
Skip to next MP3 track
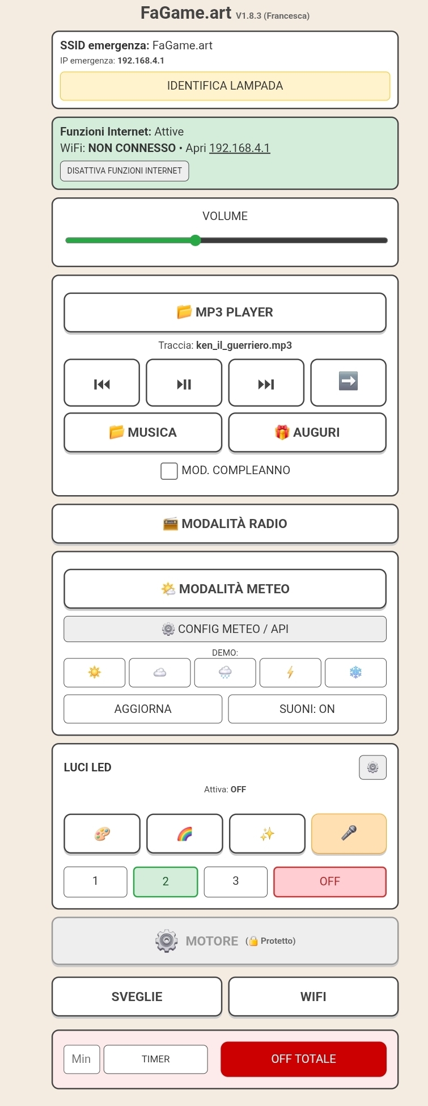pos(266,383)
